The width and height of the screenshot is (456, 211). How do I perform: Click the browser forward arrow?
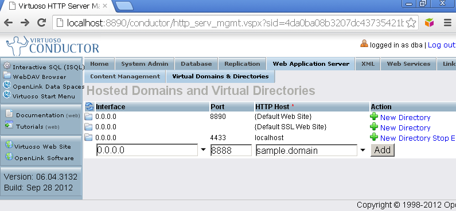pos(25,23)
